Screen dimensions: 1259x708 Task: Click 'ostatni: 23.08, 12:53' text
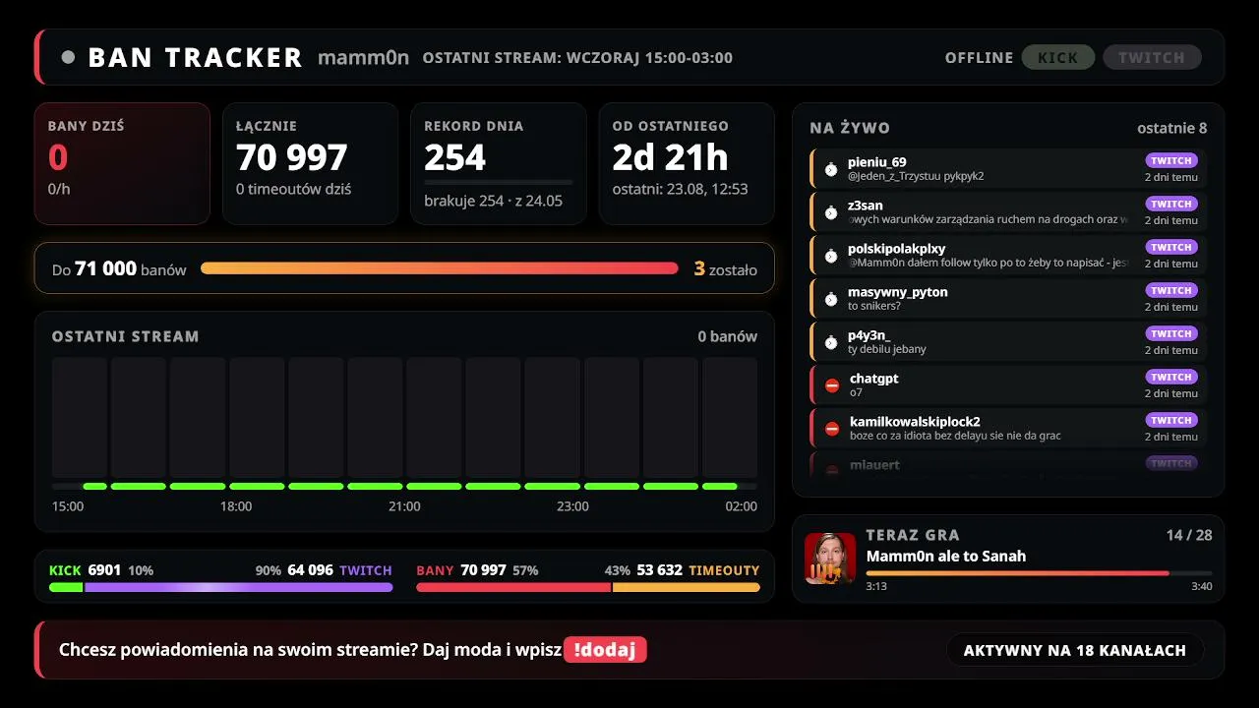tap(680, 189)
